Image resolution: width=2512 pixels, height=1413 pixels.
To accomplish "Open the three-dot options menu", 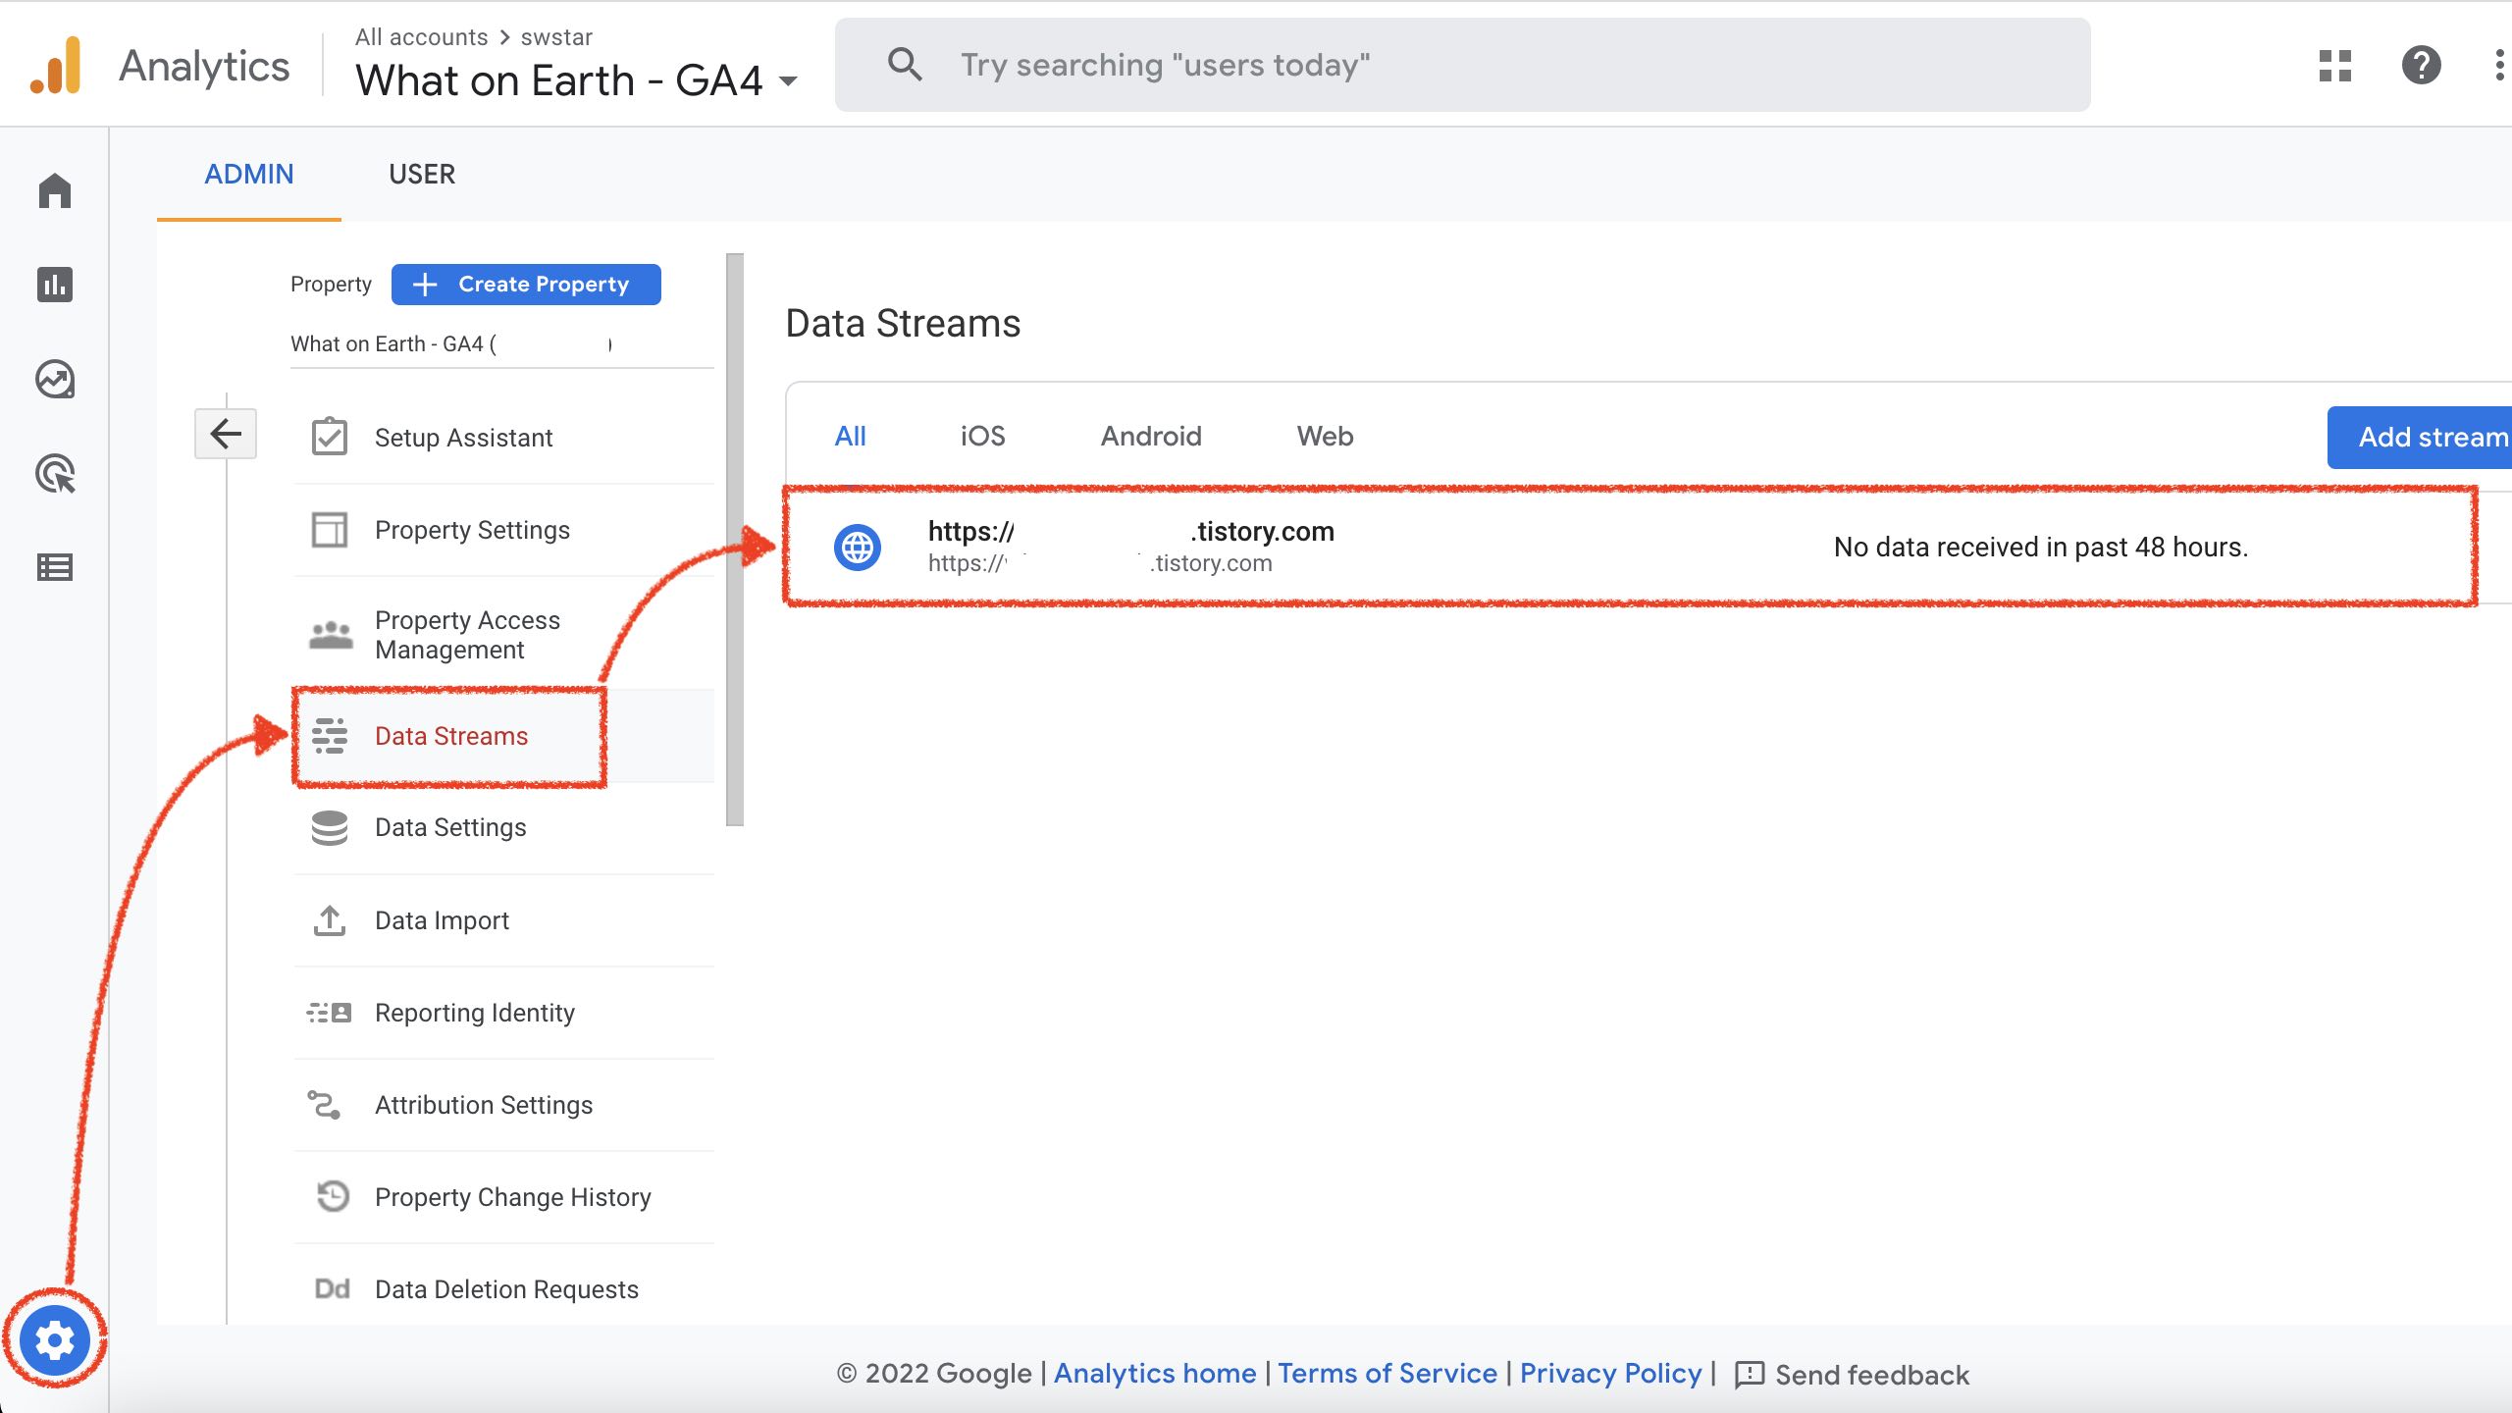I will 2497,65.
